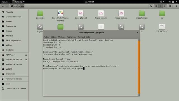
Task: Open the file manager search tool
Action: (151, 6)
